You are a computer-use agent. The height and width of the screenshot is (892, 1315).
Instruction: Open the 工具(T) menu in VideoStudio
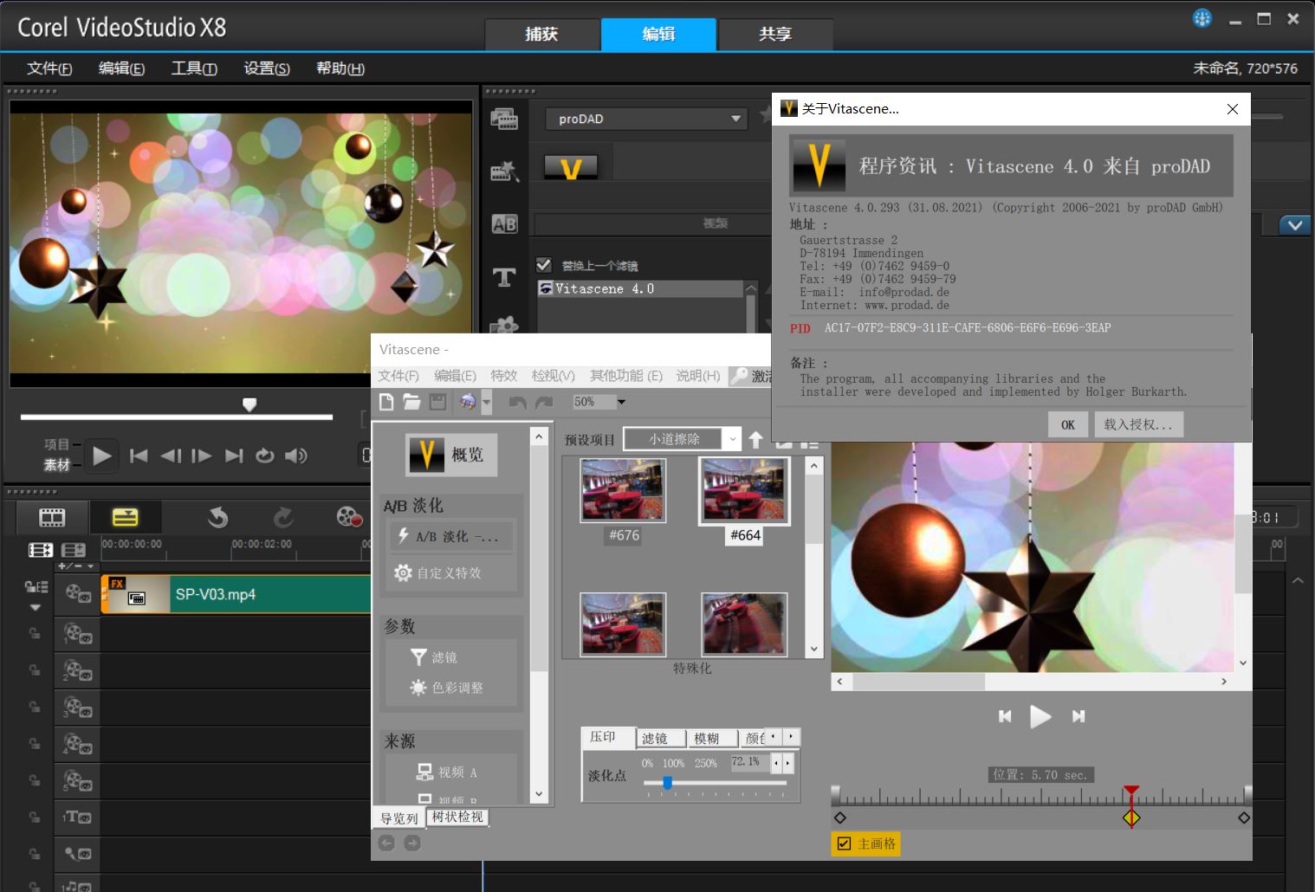[194, 68]
